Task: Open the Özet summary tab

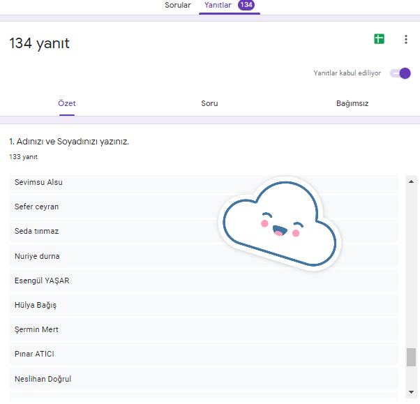Action: pyautogui.click(x=67, y=103)
